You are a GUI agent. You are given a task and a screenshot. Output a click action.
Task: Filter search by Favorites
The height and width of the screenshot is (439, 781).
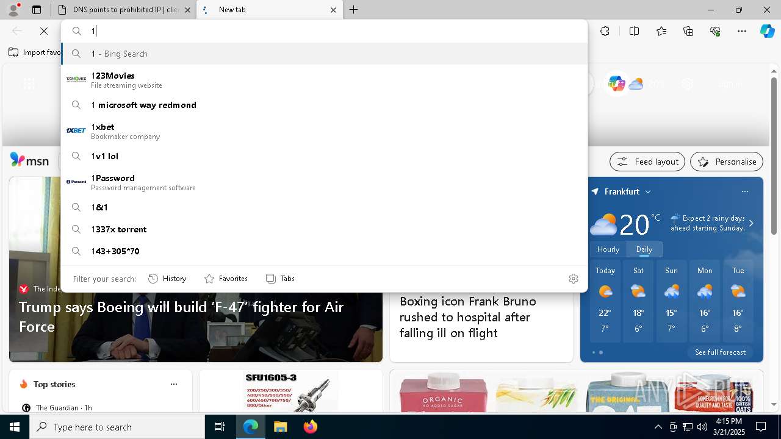click(226, 279)
